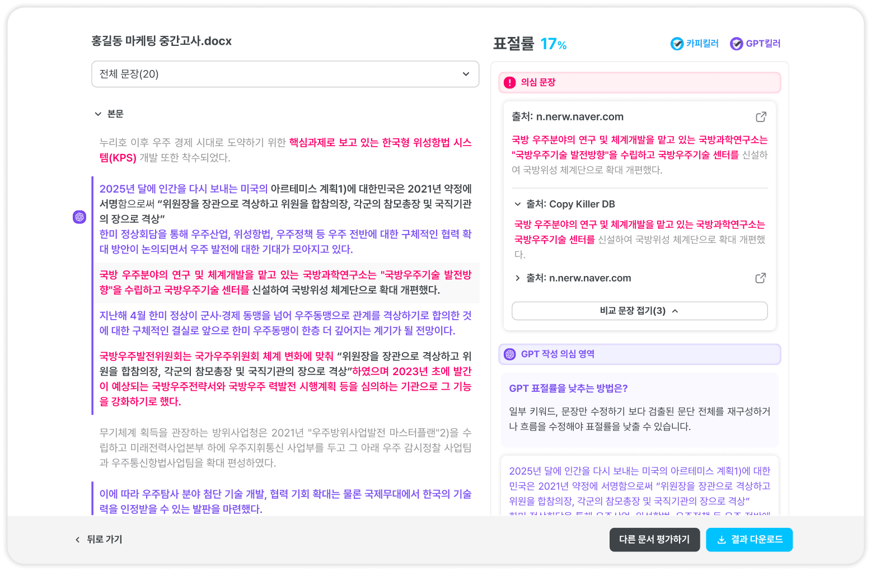Click the 다른 문서 평가하기 button
871x571 pixels.
654,540
